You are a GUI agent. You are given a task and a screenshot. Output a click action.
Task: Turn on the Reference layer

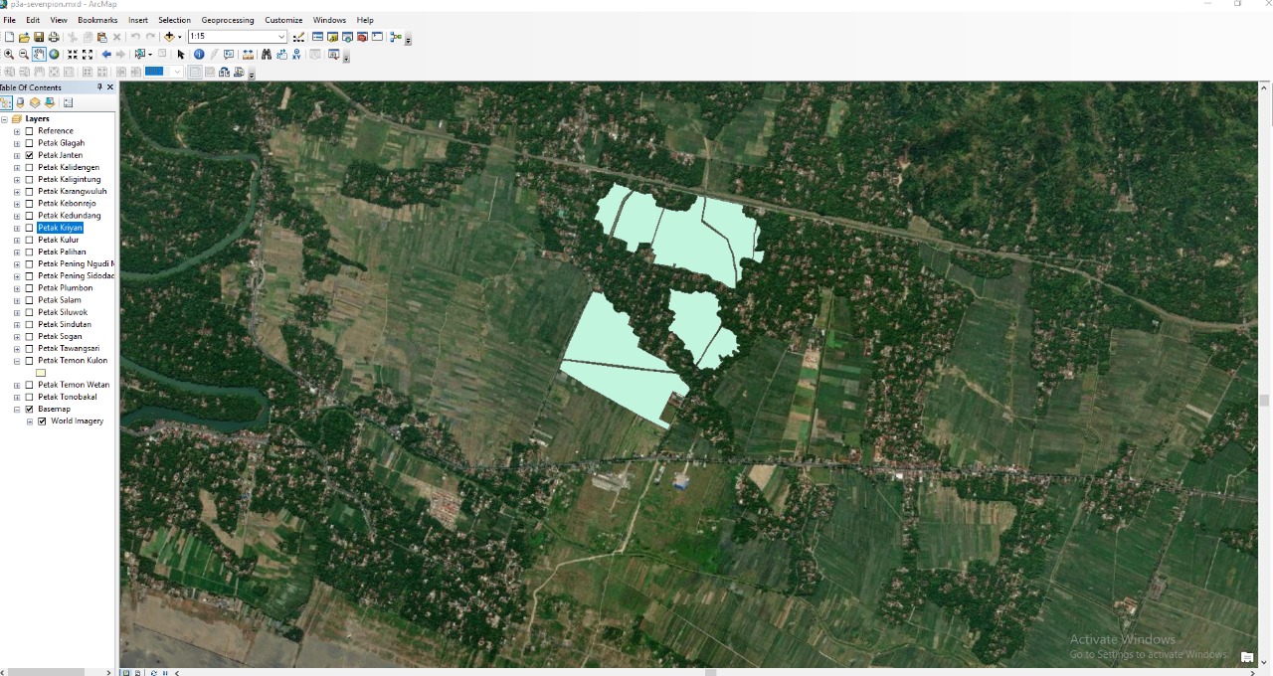30,131
